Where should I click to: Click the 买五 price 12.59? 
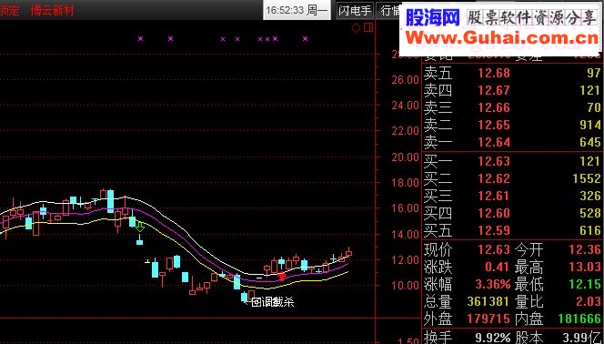click(x=494, y=231)
